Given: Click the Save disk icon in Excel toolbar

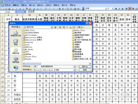Looking at the screenshot, I should click(9, 9).
